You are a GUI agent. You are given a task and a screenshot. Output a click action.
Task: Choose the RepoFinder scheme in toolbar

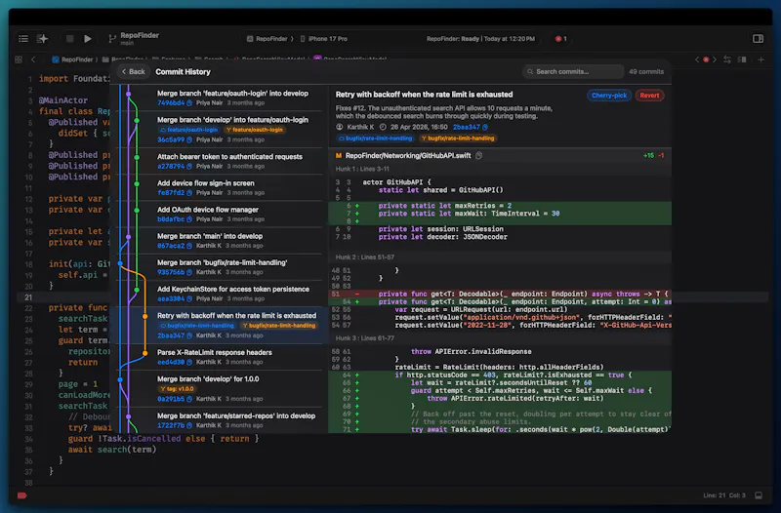pyautogui.click(x=267, y=39)
